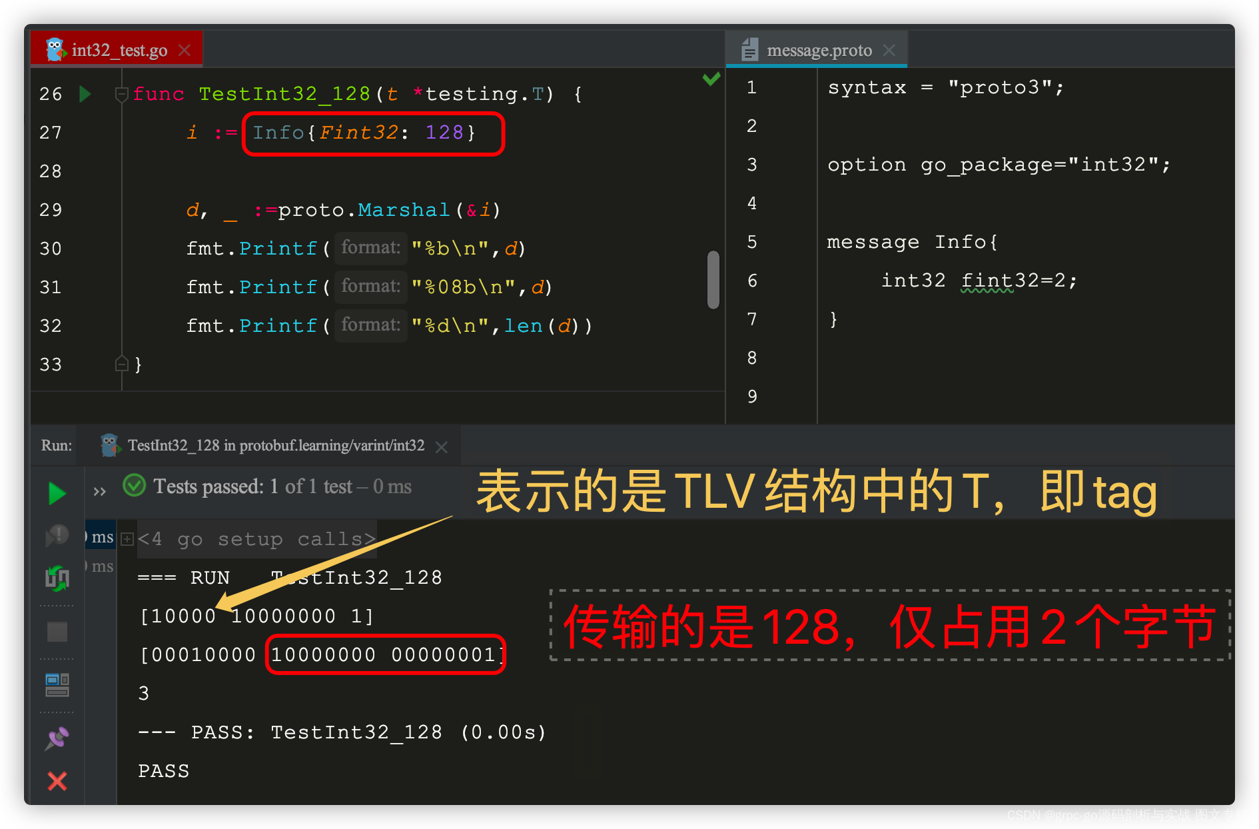Click 'Info{Fint32: 128}' on line 27

364,133
